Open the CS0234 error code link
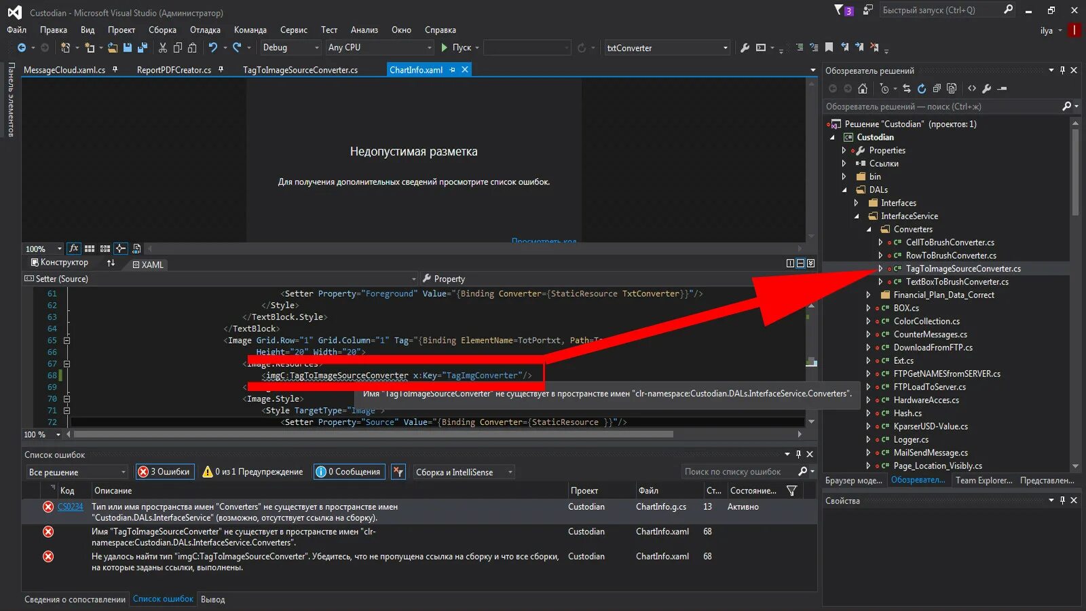The width and height of the screenshot is (1086, 611). pyautogui.click(x=70, y=507)
